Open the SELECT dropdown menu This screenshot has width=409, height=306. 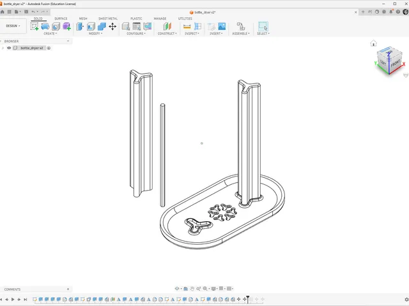(263, 34)
